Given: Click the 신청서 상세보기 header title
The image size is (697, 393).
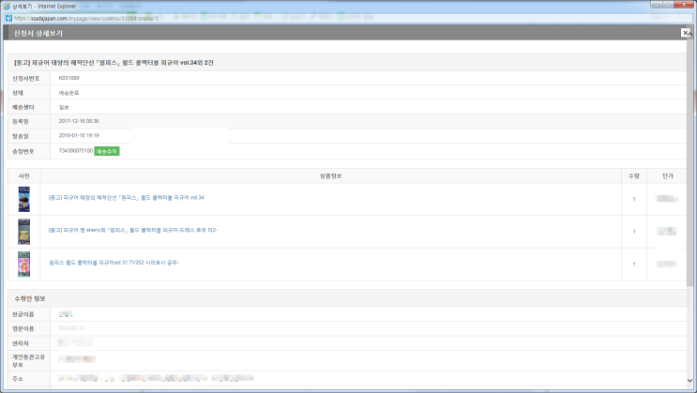Looking at the screenshot, I should (38, 34).
